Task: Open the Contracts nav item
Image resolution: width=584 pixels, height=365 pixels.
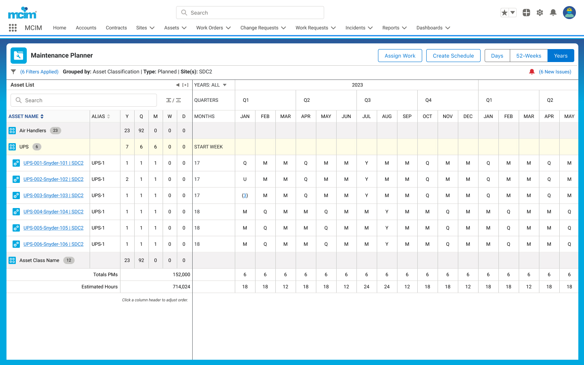Action: click(x=116, y=28)
